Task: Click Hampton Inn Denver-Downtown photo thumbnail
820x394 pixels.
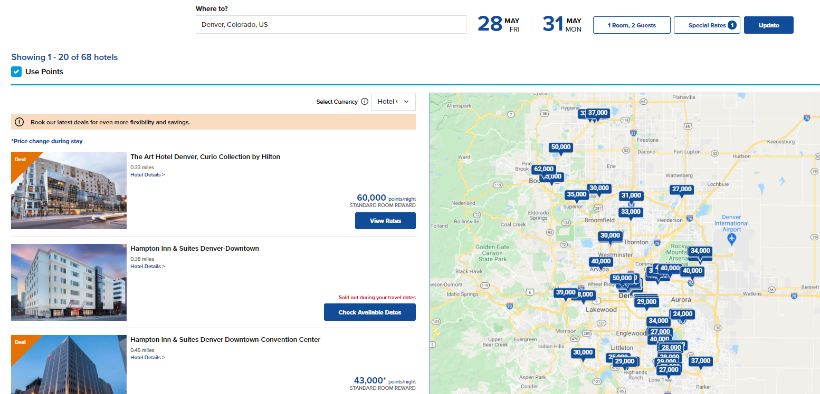Action: click(x=69, y=282)
